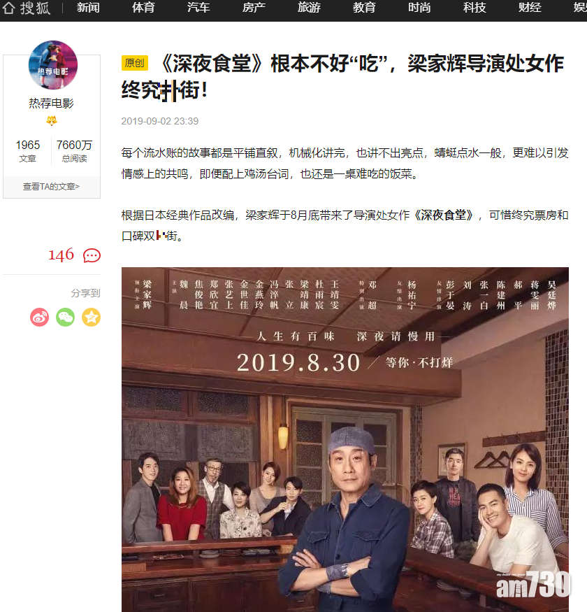Open author name 热荐电影 link

tap(52, 103)
